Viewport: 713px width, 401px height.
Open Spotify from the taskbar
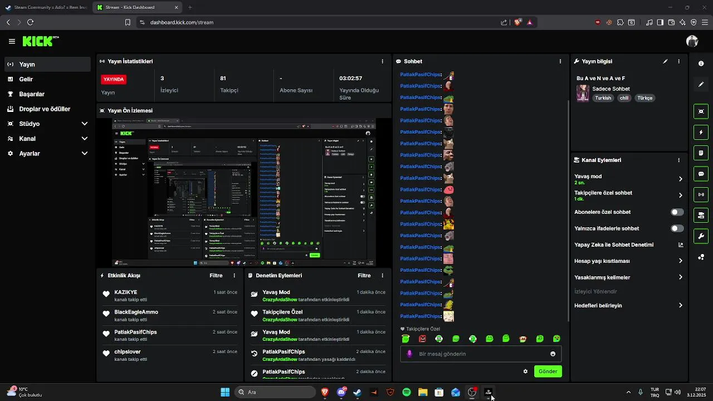pyautogui.click(x=407, y=392)
